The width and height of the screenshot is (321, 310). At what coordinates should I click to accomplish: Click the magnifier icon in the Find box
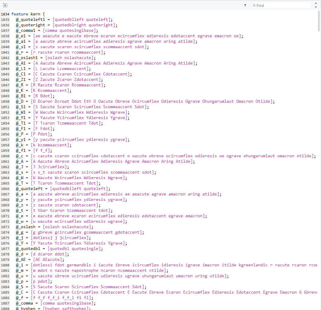[254, 5]
